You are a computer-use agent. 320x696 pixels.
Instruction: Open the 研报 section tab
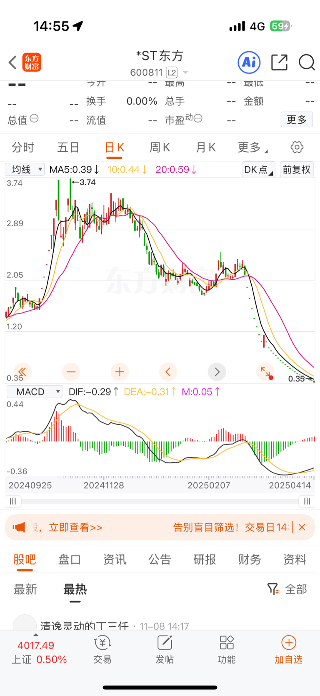point(205,559)
